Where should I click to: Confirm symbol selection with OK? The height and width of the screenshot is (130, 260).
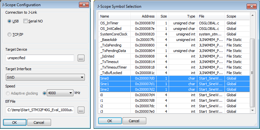tap(110, 121)
